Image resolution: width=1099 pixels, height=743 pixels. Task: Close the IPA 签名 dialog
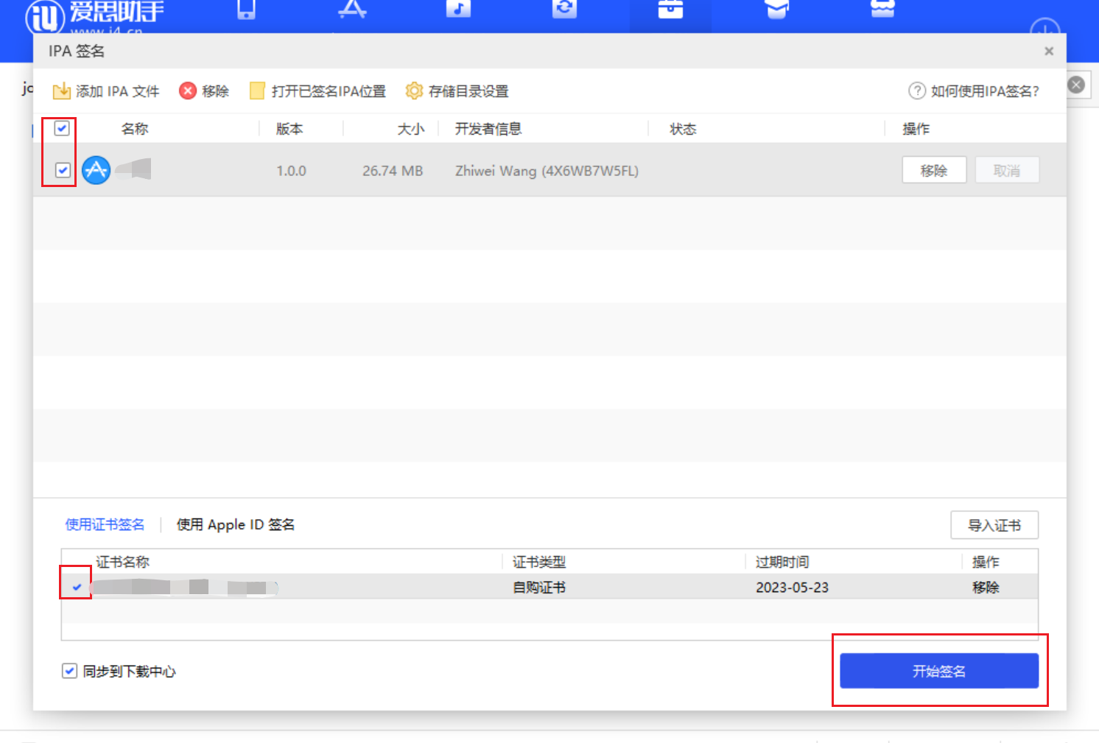point(1049,51)
